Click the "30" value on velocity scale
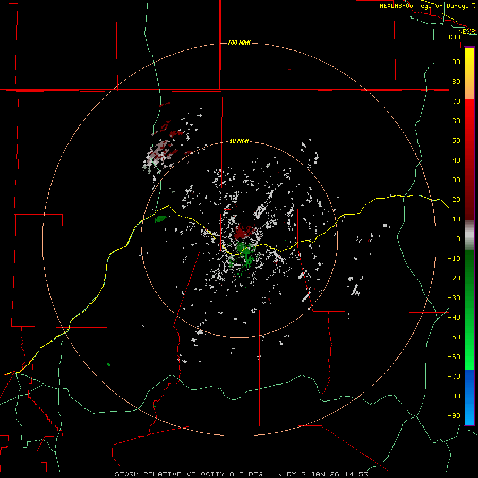 456,180
